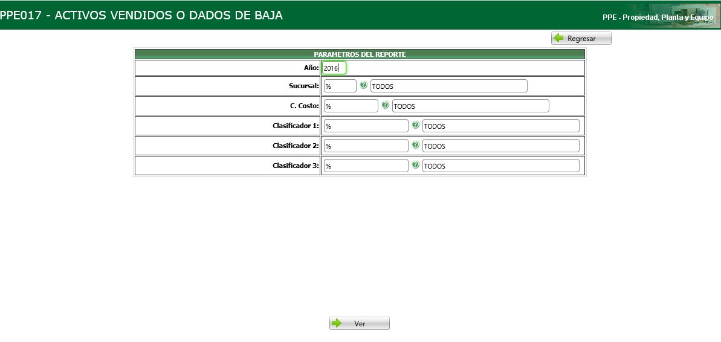Click the Ver button to view the report

pyautogui.click(x=360, y=324)
